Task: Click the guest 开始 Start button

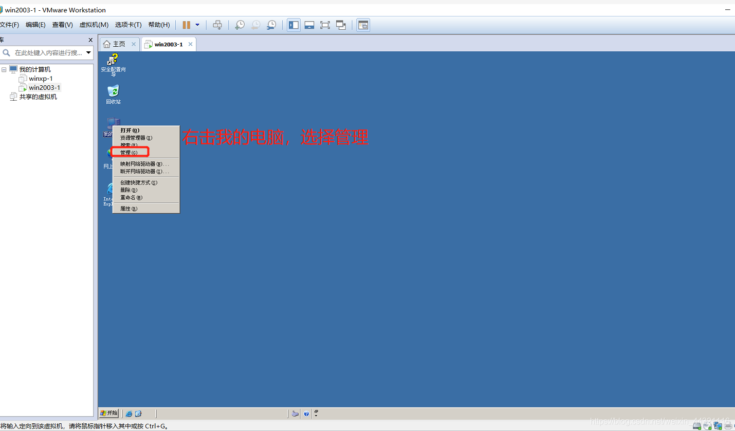Action: [109, 413]
